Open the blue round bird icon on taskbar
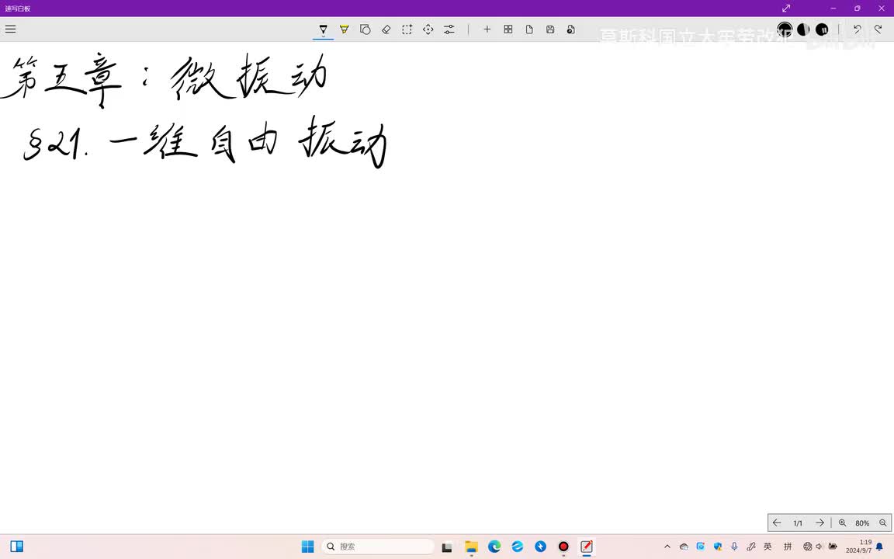Image resolution: width=894 pixels, height=559 pixels. click(540, 547)
